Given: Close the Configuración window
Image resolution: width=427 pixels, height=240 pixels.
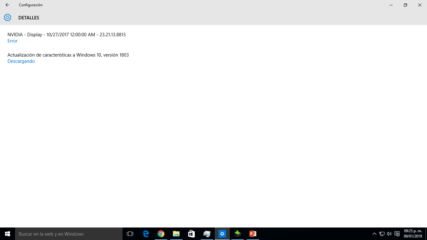Looking at the screenshot, I should point(420,5).
